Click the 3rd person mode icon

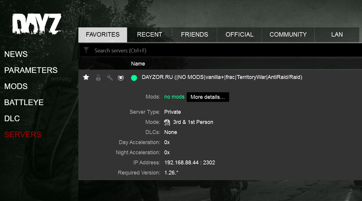[x=167, y=122]
